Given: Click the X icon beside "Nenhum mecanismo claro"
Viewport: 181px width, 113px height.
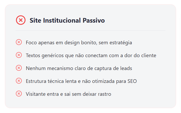Looking at the screenshot, I should [x=19, y=68].
